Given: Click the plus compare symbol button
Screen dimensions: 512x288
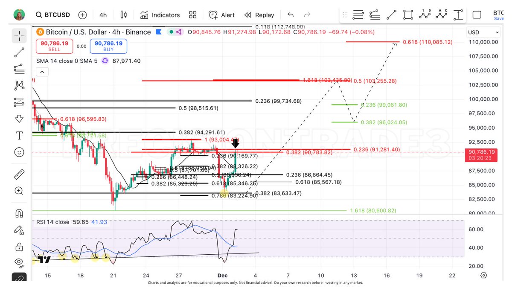Looking at the screenshot, I should click(82, 15).
